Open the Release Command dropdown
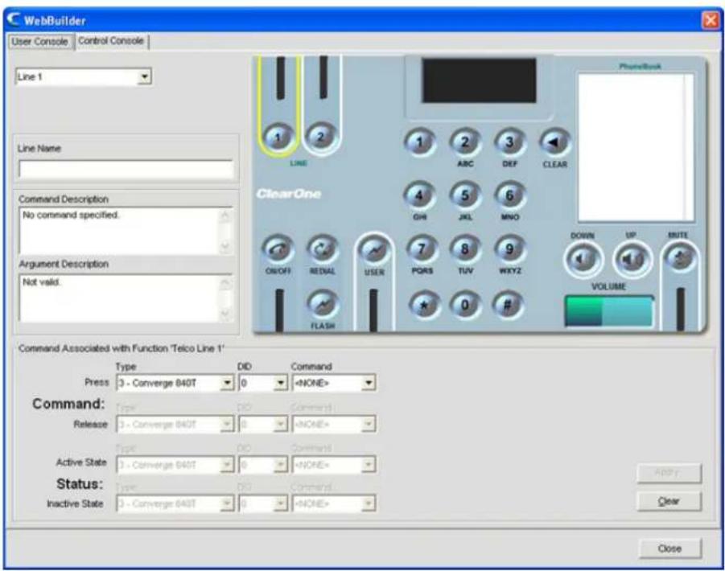Viewport: 725px width, 571px height. pyautogui.click(x=369, y=424)
